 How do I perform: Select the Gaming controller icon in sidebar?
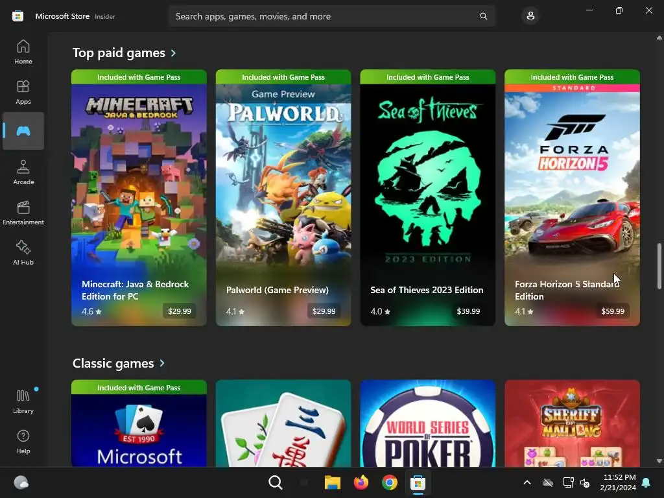(x=23, y=131)
